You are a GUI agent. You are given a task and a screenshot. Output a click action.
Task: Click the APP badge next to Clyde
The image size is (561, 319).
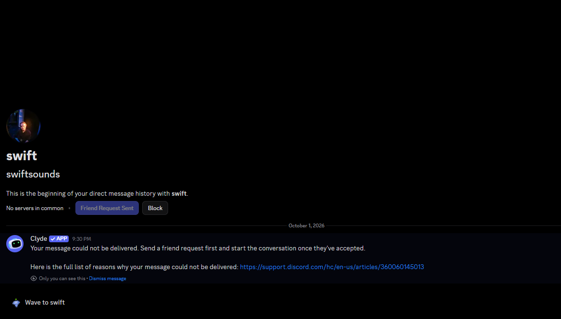[x=59, y=238]
